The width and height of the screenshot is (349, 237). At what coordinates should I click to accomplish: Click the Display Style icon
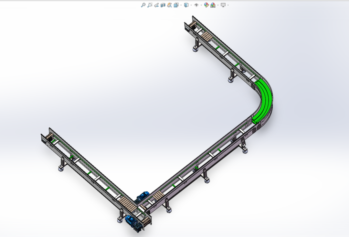(x=186, y=5)
